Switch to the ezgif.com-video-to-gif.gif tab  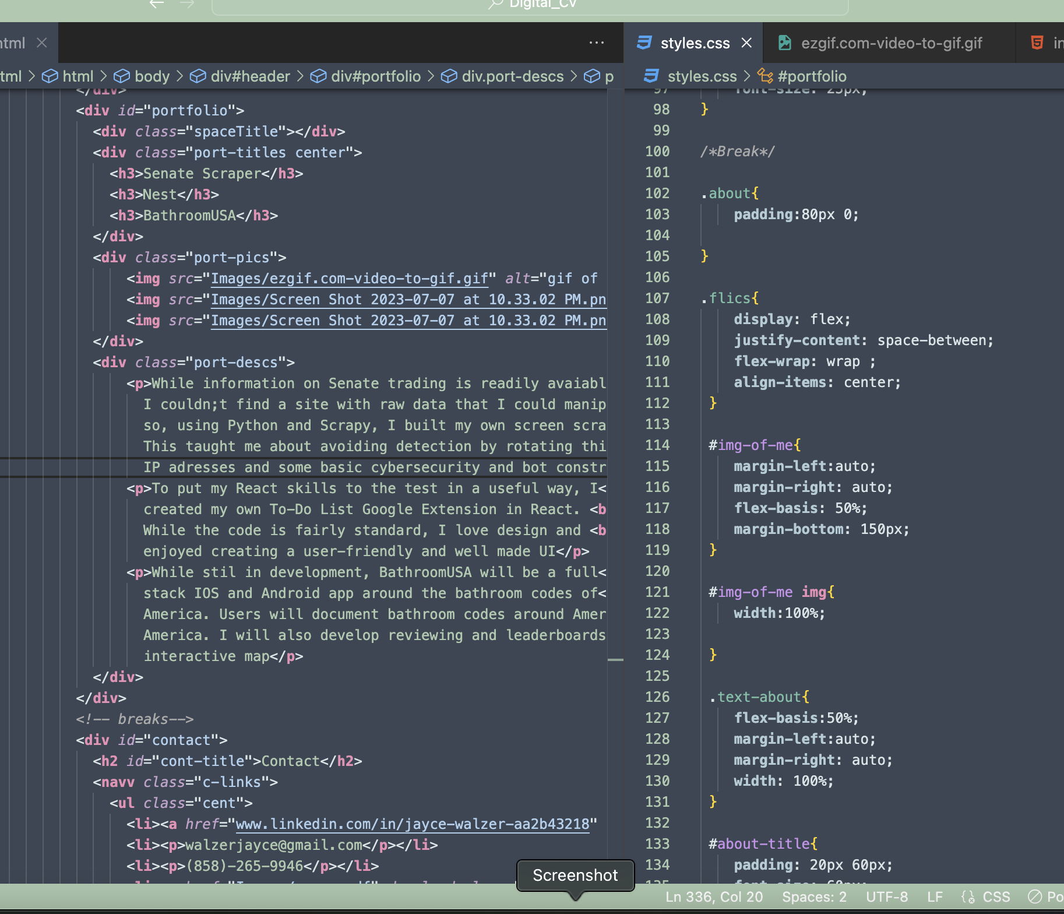(x=892, y=43)
